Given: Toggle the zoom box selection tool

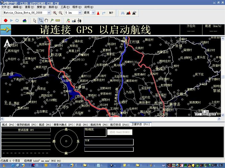Looking at the screenshot, I should coord(41,20).
